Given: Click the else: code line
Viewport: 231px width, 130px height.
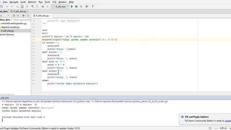Looking at the screenshot, I should click(45, 81).
